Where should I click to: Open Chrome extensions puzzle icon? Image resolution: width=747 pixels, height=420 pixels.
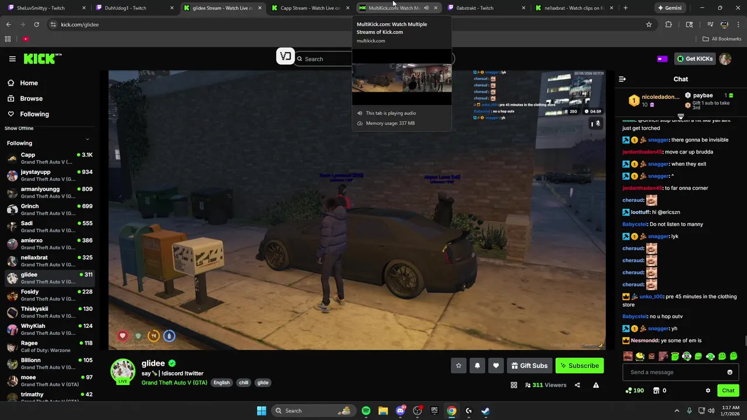[x=669, y=24]
